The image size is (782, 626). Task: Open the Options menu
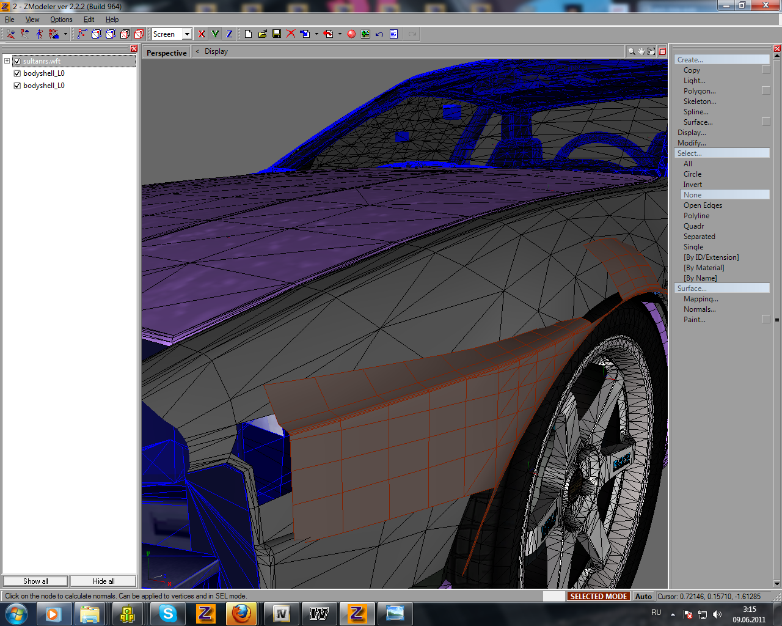coord(61,20)
